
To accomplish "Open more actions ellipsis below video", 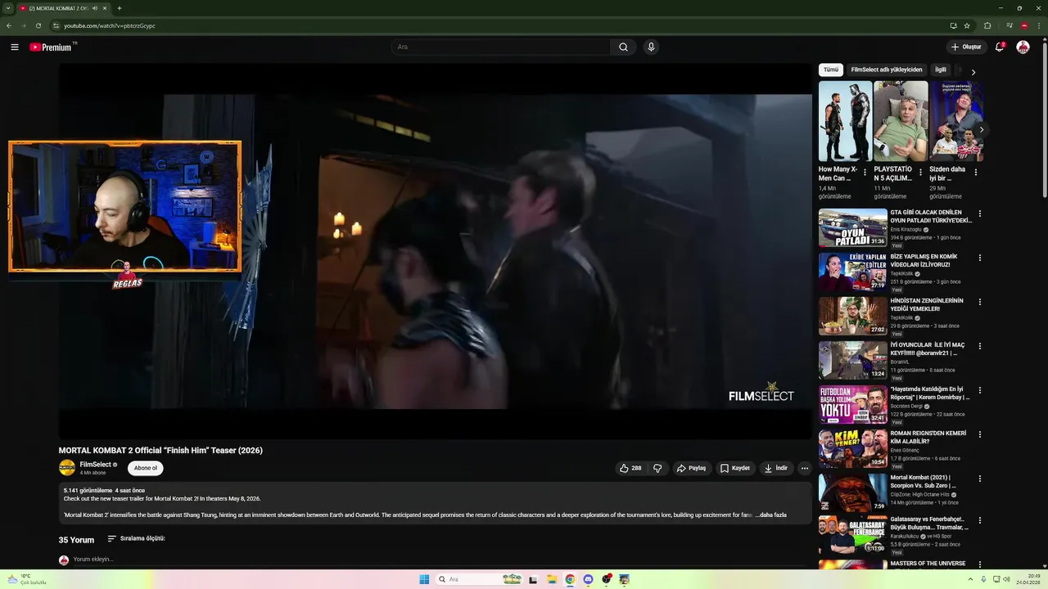I will [805, 469].
